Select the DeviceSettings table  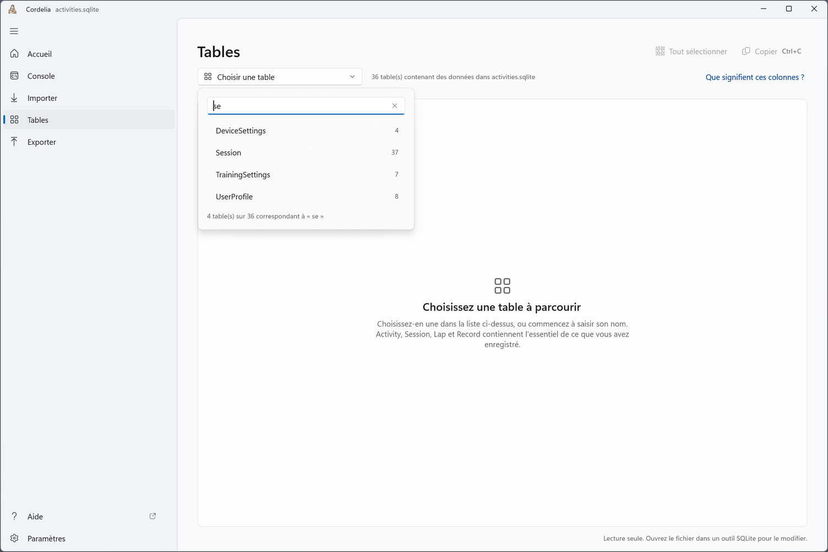click(306, 130)
